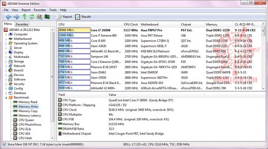Open the File menu
Viewport: 268px width, 149px height.
6,10
